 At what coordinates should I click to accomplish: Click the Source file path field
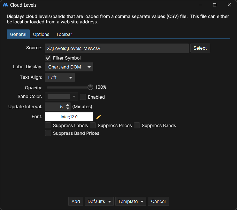coord(117,48)
